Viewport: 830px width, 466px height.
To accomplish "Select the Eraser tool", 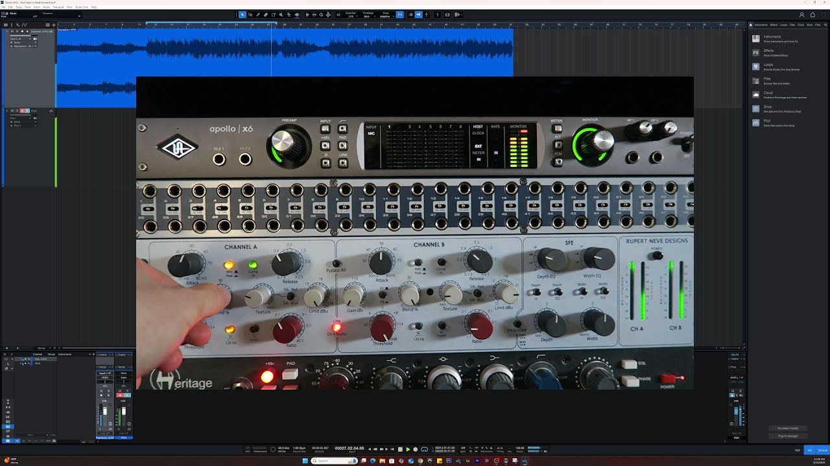I will pyautogui.click(x=265, y=14).
